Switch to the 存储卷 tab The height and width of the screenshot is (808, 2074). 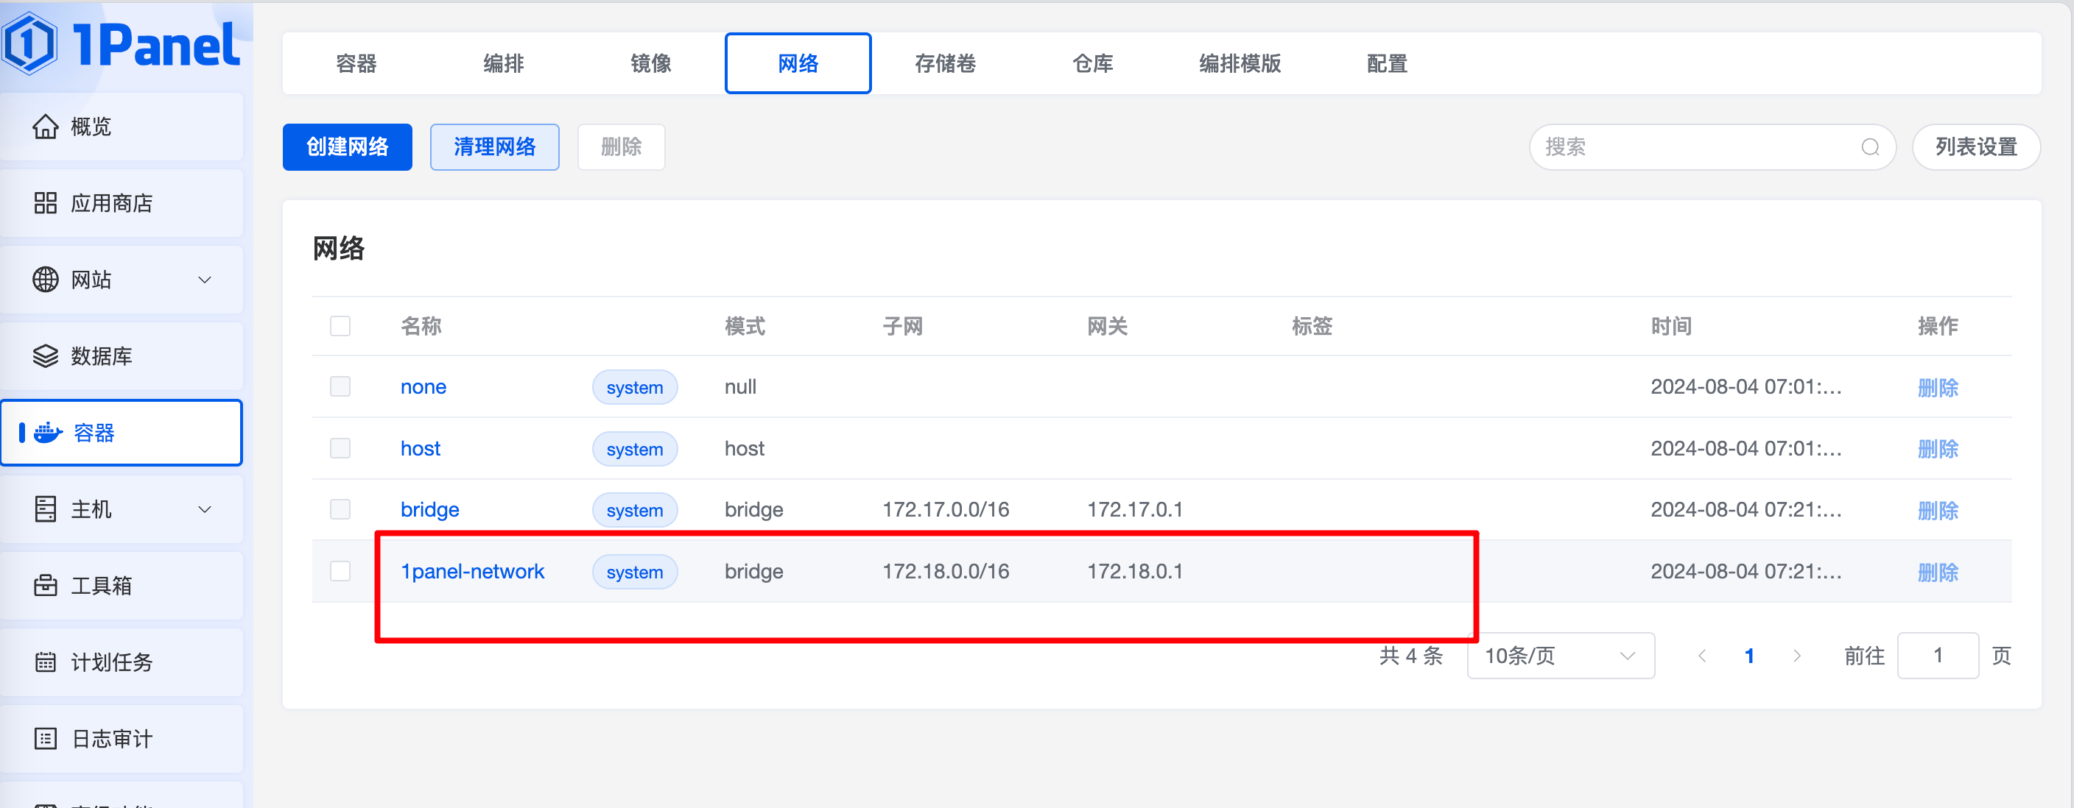(x=945, y=63)
